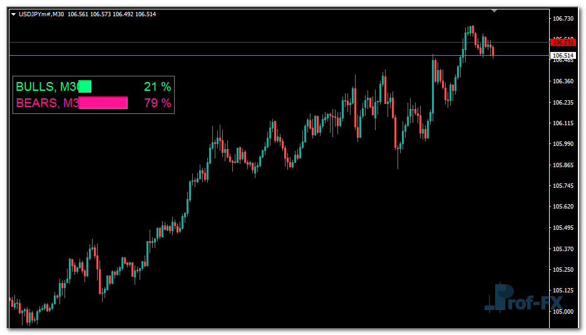
Task: Click the dropdown triangle before USDJPYm#,M30
Action: [x=13, y=14]
